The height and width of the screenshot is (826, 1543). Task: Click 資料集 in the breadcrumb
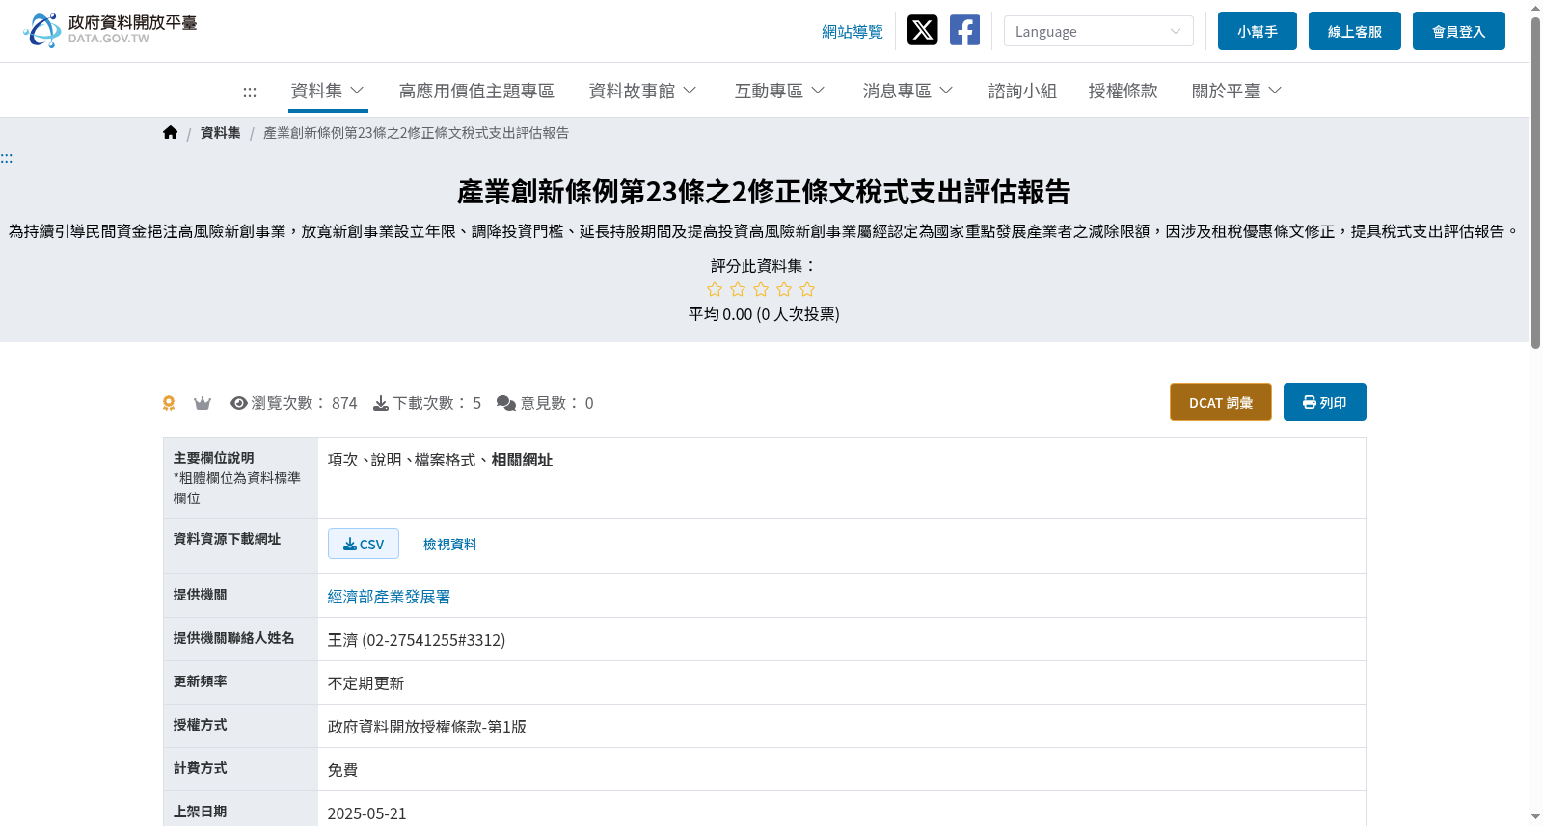[221, 133]
